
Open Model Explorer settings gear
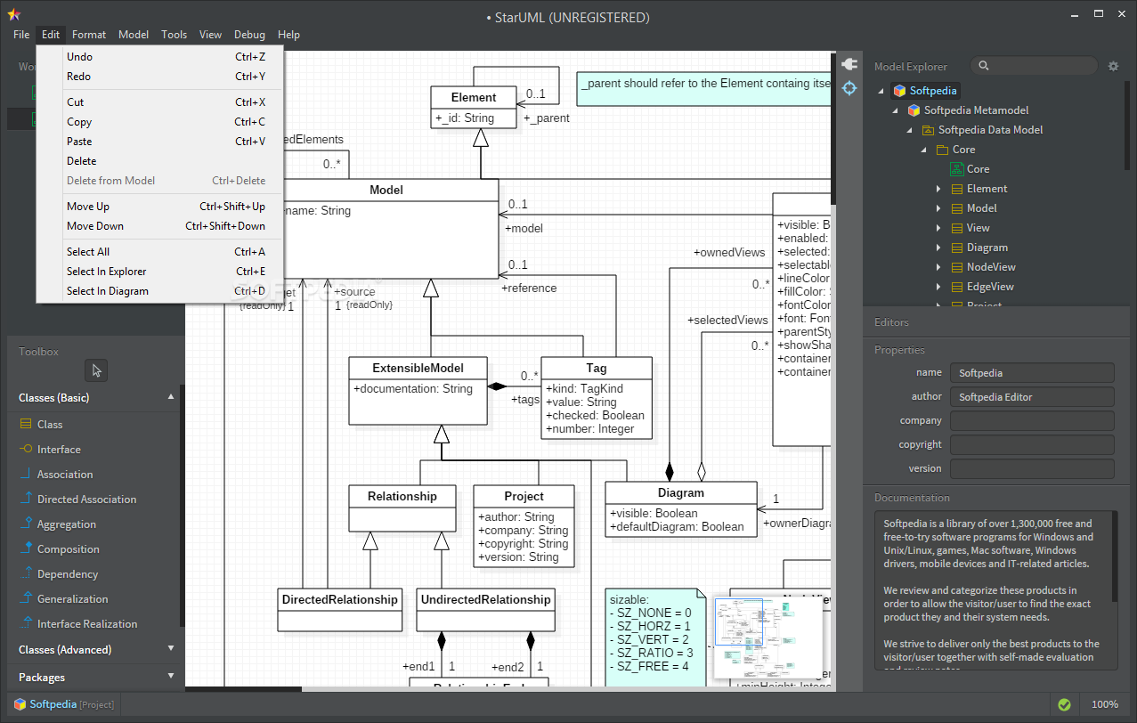tap(1113, 66)
